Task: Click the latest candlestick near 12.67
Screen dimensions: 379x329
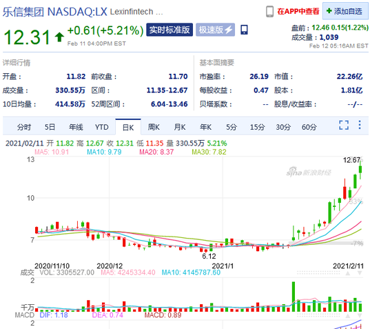Action: pyautogui.click(x=360, y=169)
